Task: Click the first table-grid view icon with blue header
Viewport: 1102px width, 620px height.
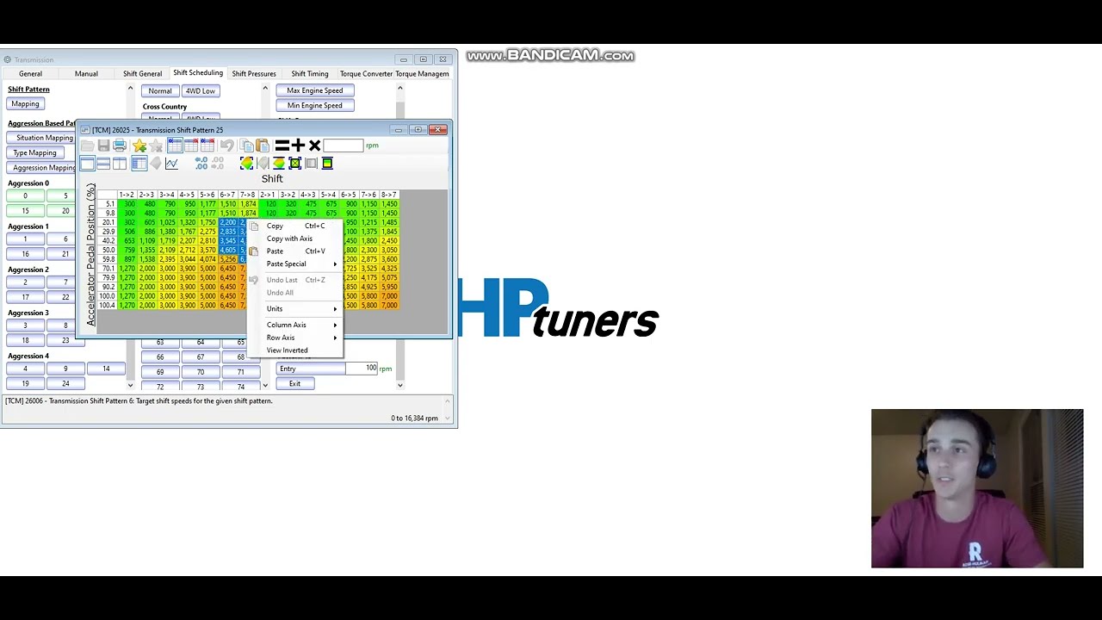Action: (x=175, y=146)
